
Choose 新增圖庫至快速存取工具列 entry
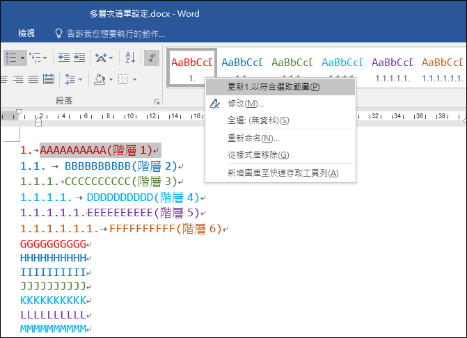click(x=280, y=173)
